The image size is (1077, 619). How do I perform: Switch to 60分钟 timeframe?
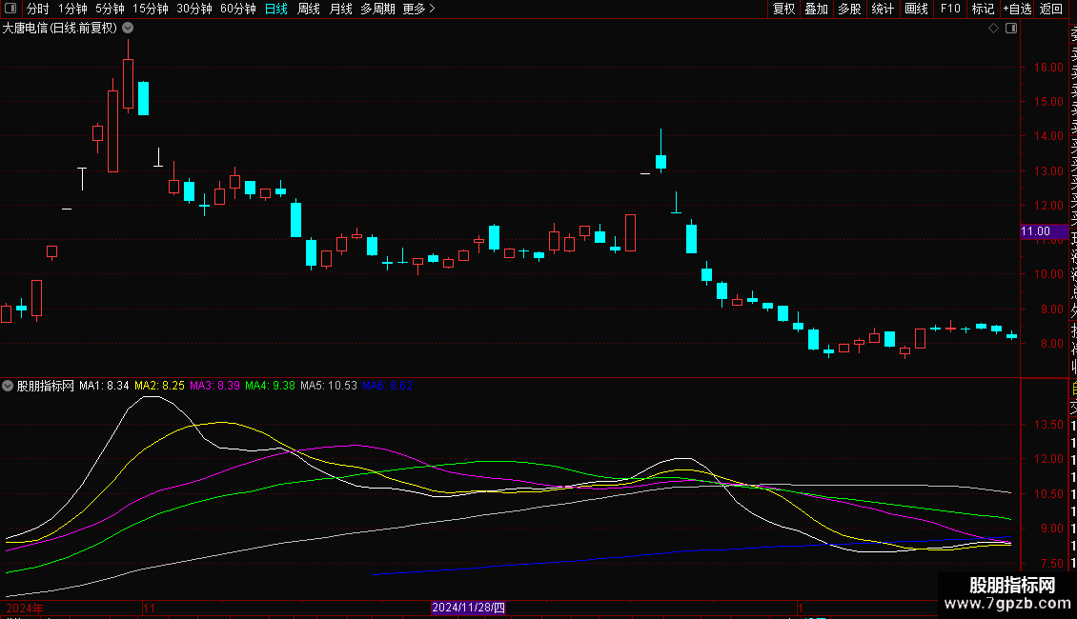(237, 9)
